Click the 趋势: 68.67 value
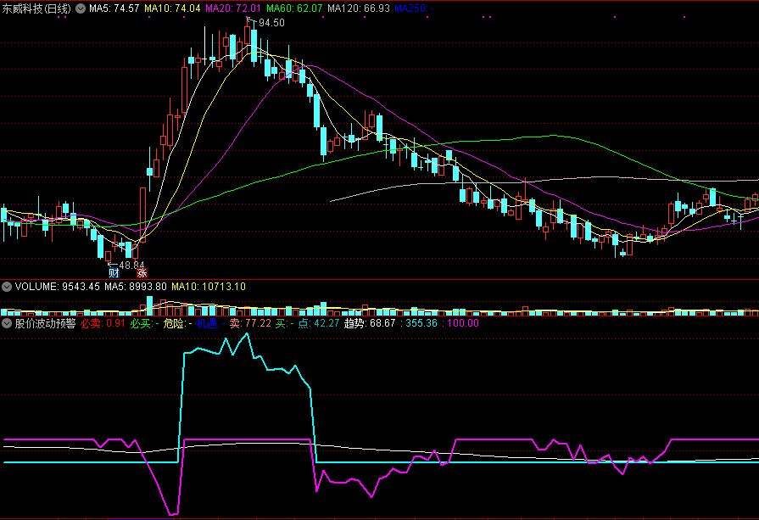 (x=370, y=323)
